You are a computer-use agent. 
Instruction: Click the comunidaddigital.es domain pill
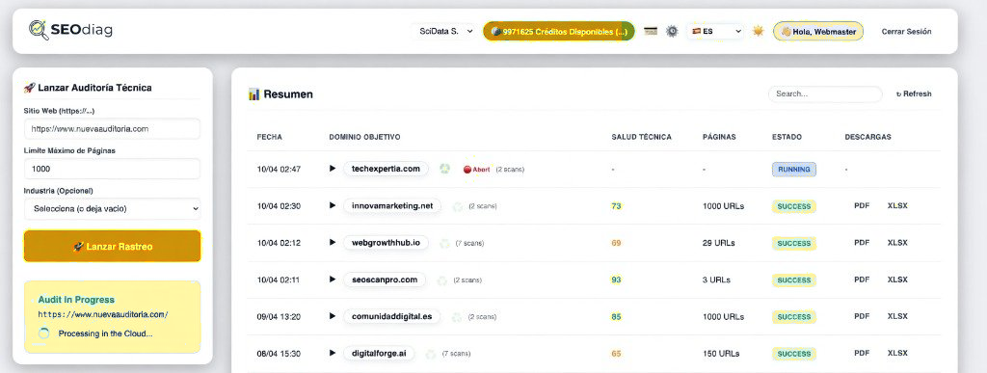tap(391, 316)
